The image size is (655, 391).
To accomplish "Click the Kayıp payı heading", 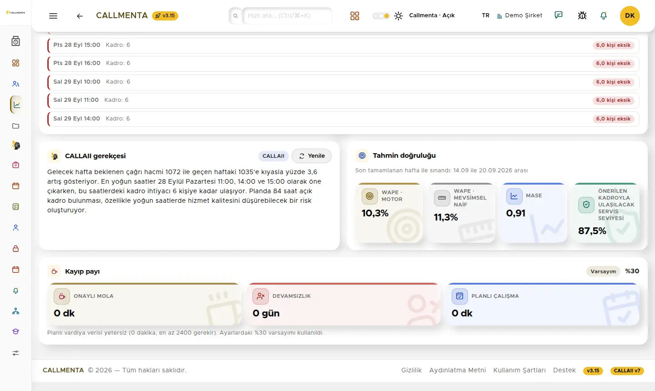I will [82, 271].
